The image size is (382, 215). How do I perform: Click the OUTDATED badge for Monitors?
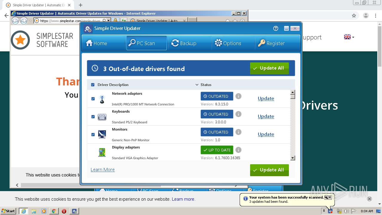pos(217,132)
